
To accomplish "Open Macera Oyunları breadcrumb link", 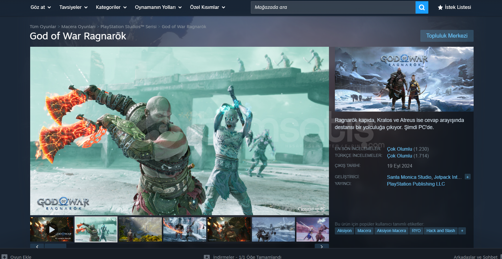I will [x=78, y=27].
